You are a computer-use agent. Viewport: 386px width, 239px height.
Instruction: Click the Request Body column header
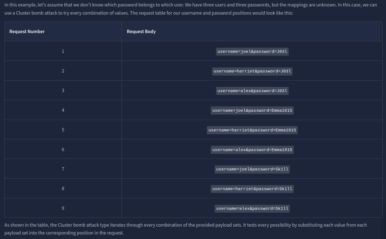141,31
